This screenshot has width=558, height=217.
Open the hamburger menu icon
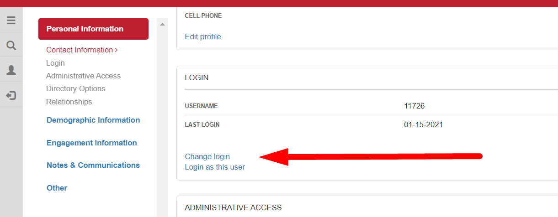coord(11,21)
